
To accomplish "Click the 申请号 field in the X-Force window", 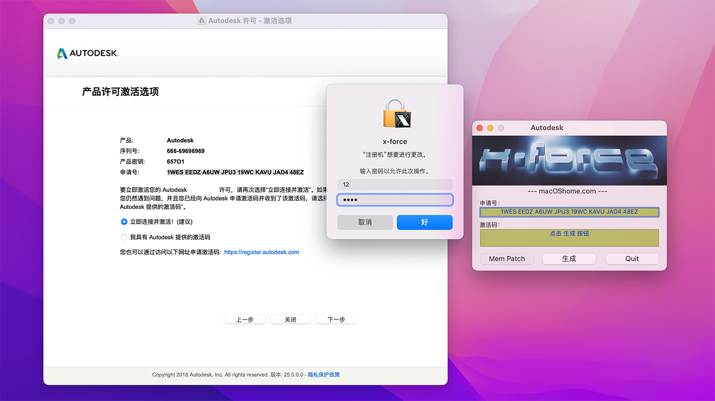I will click(569, 212).
